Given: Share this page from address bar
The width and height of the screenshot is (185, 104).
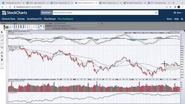Looking at the screenshot, I should point(167,7).
